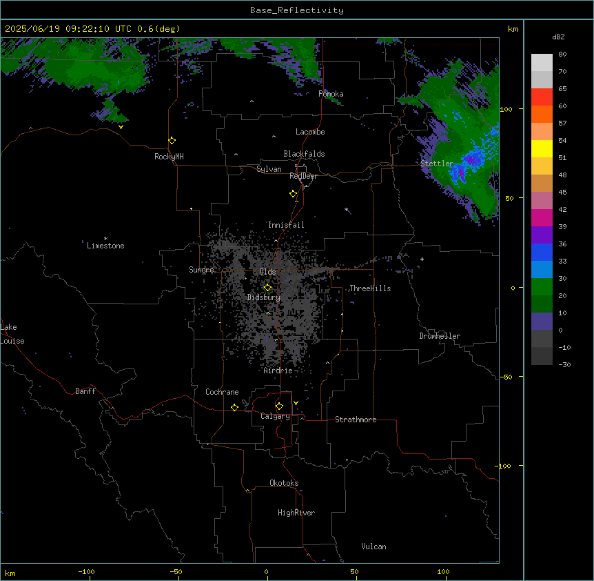Select the red 65 dBZ legend swatch
594x581 pixels.
point(542,97)
